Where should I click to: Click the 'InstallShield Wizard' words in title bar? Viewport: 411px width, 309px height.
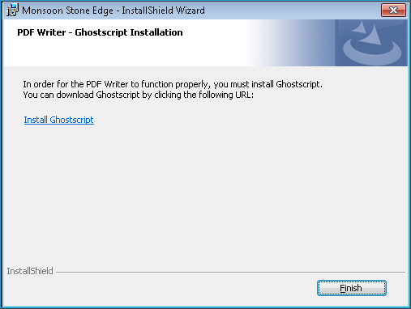point(163,11)
